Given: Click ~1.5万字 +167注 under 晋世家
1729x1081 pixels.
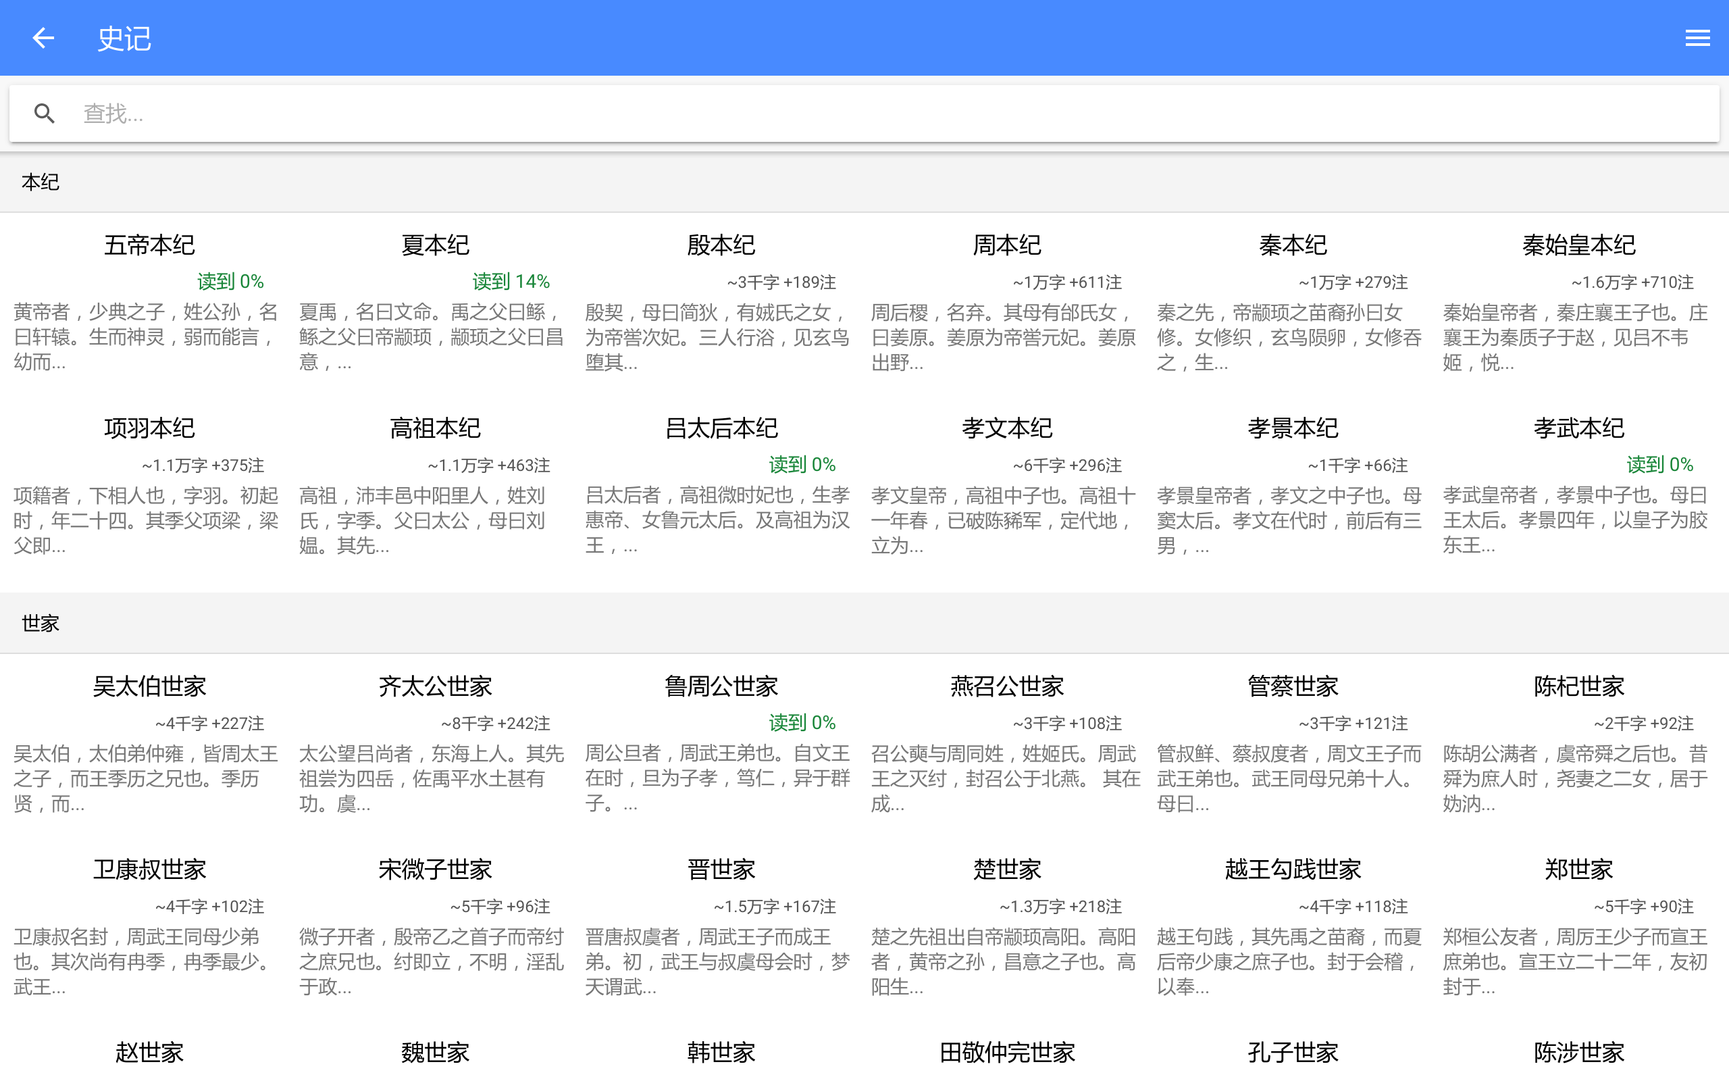Looking at the screenshot, I should pyautogui.click(x=775, y=907).
